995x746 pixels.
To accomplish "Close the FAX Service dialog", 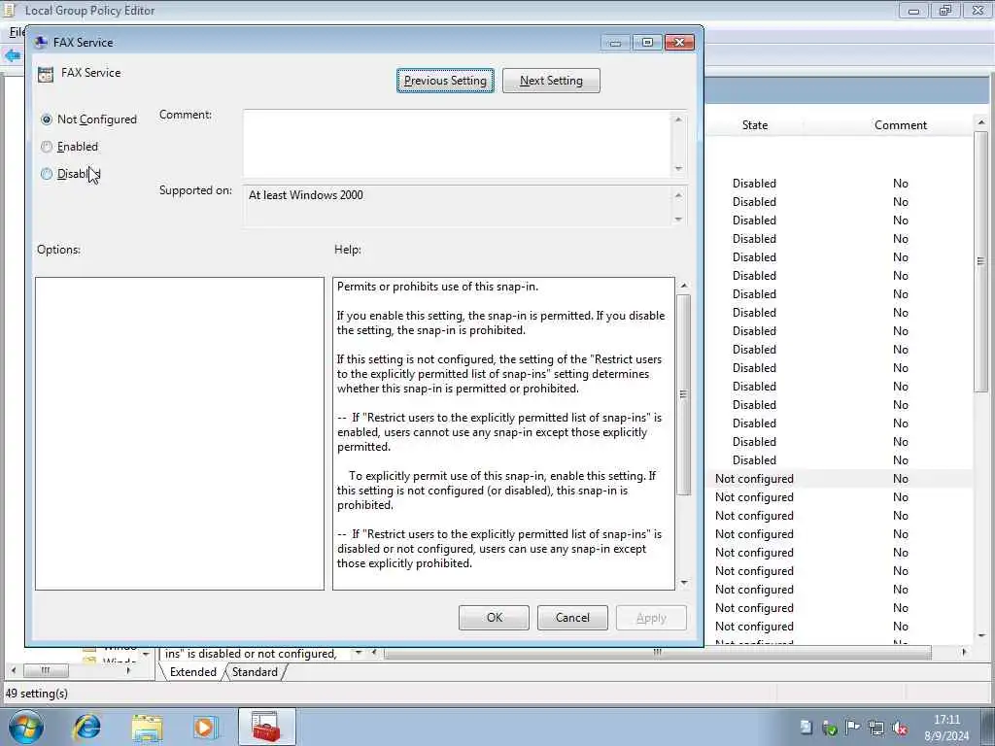I will 679,43.
